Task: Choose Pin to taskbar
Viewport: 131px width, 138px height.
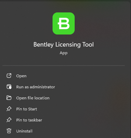Action: click(29, 120)
